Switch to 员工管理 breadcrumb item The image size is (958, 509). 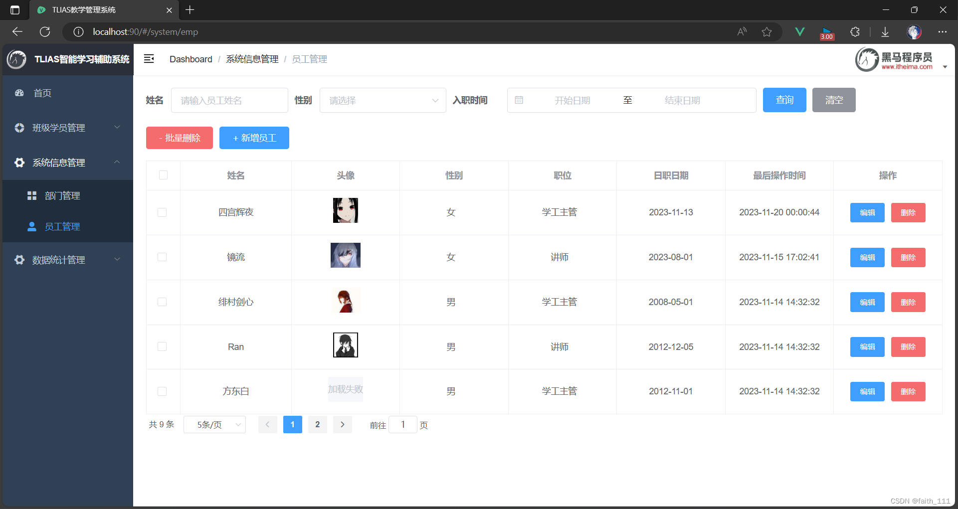[x=309, y=59]
